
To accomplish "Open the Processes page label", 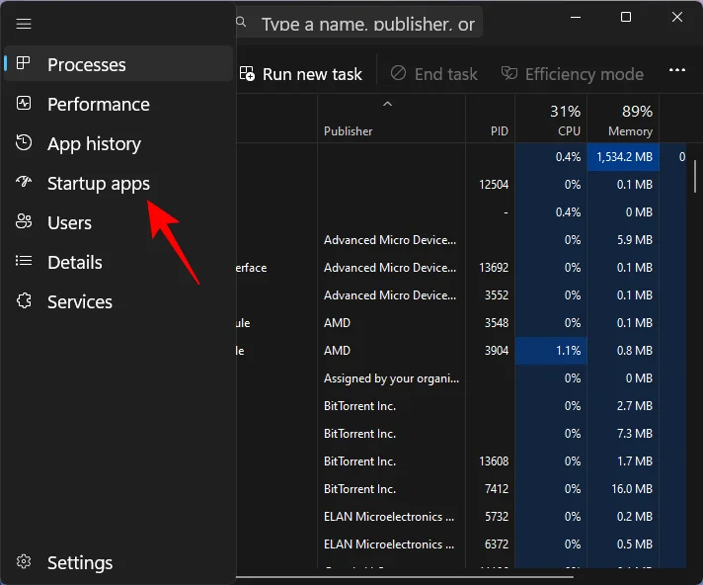I will (x=87, y=64).
